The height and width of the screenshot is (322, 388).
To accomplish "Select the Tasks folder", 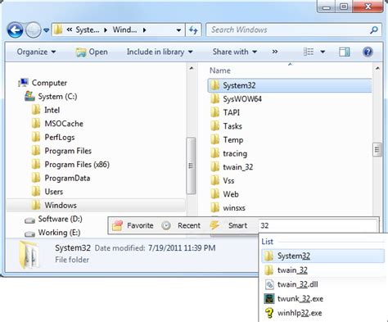I will pos(226,126).
